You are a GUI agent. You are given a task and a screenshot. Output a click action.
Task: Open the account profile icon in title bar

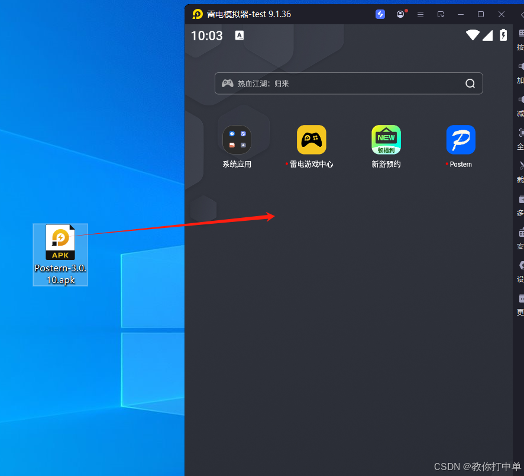click(x=400, y=14)
